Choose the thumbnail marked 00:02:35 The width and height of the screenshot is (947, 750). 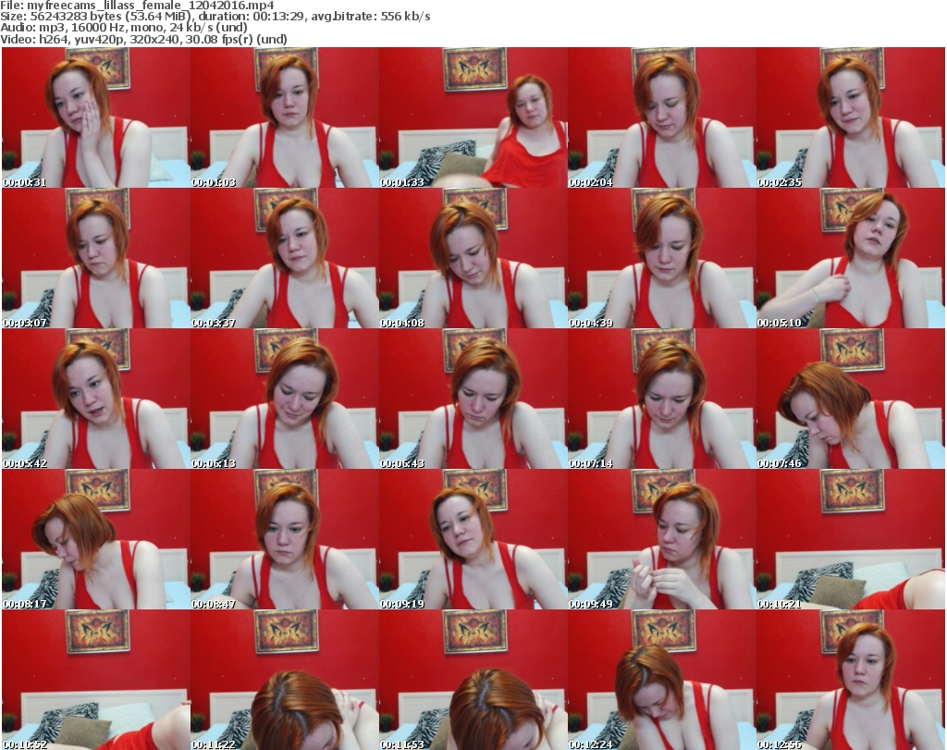(850, 117)
